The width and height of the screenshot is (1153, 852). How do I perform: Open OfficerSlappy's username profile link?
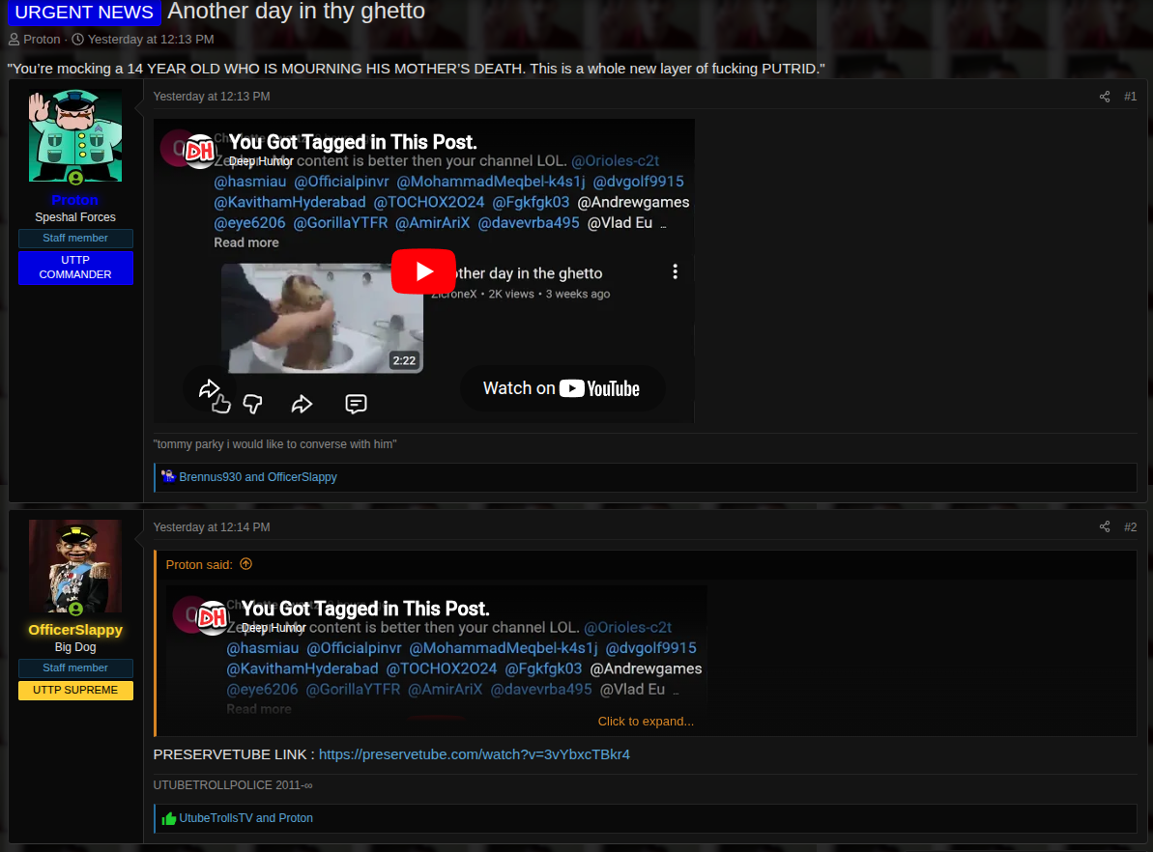tap(75, 630)
